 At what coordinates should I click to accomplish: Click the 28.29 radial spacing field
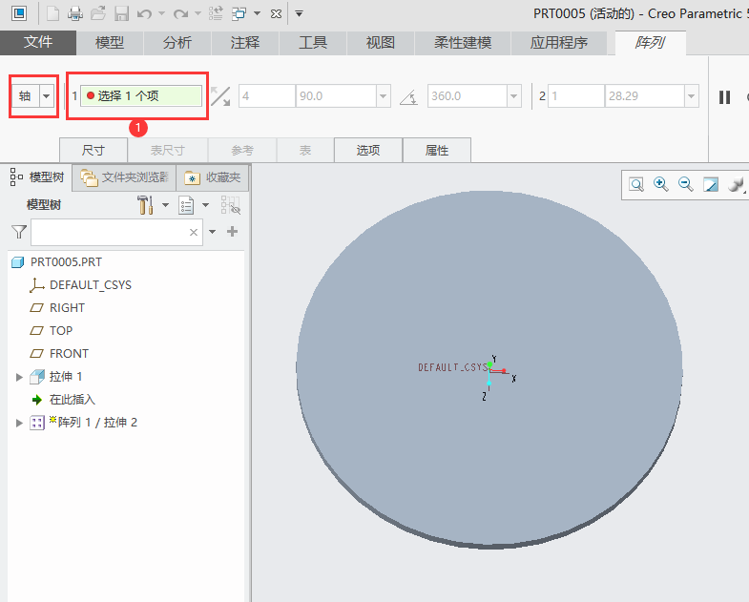pyautogui.click(x=644, y=96)
